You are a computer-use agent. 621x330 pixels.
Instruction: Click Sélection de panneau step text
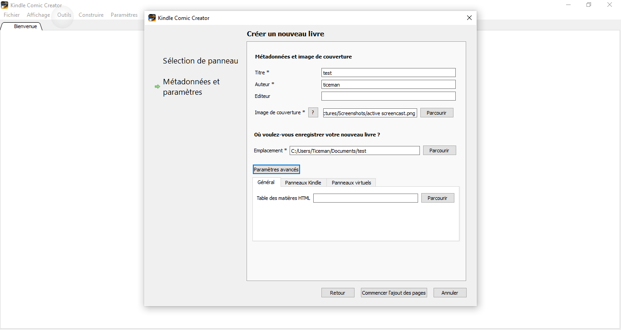[x=201, y=61]
